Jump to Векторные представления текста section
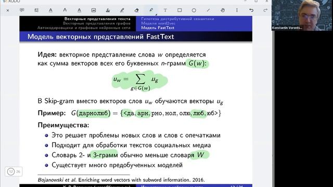The width and height of the screenshot is (333, 187). [97, 19]
